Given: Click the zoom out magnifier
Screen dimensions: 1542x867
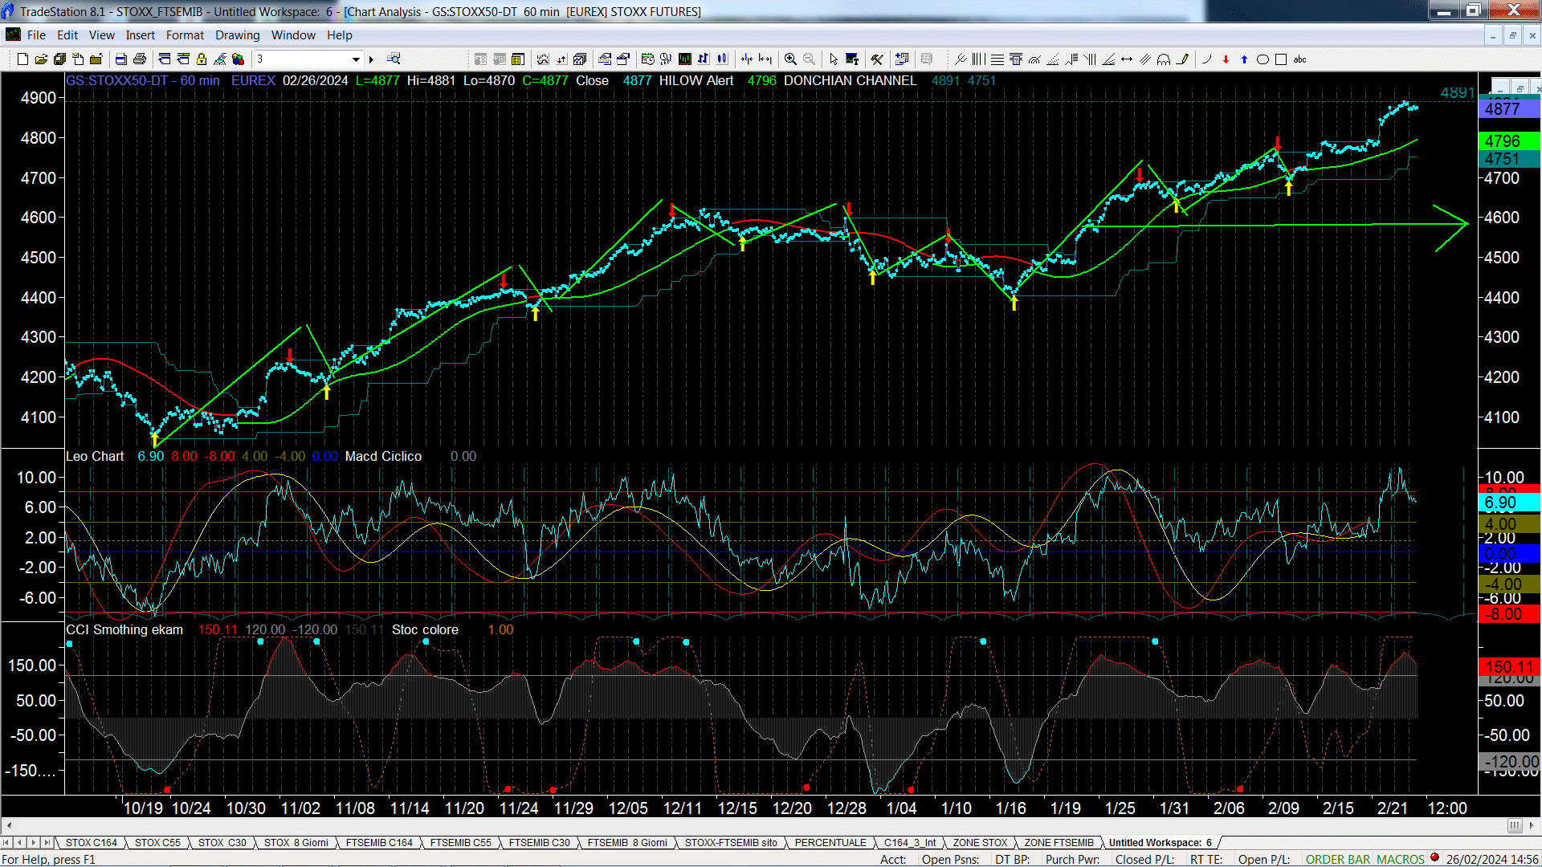Looking at the screenshot, I should point(809,59).
